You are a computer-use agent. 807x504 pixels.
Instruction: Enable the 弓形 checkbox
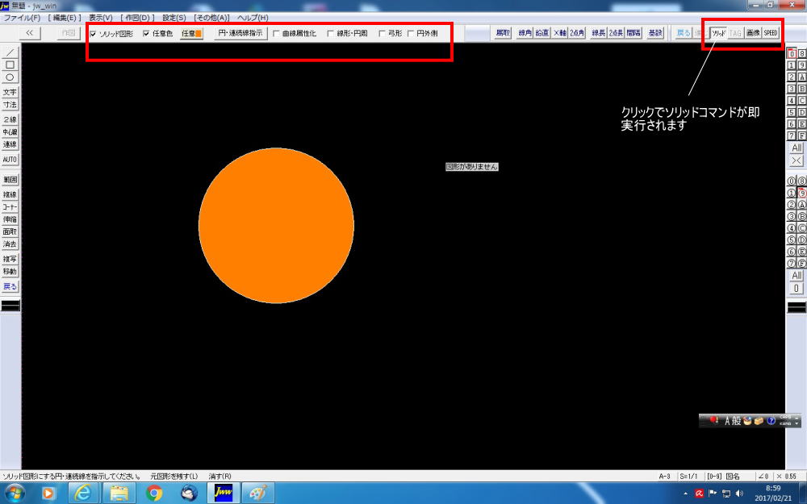coord(382,33)
